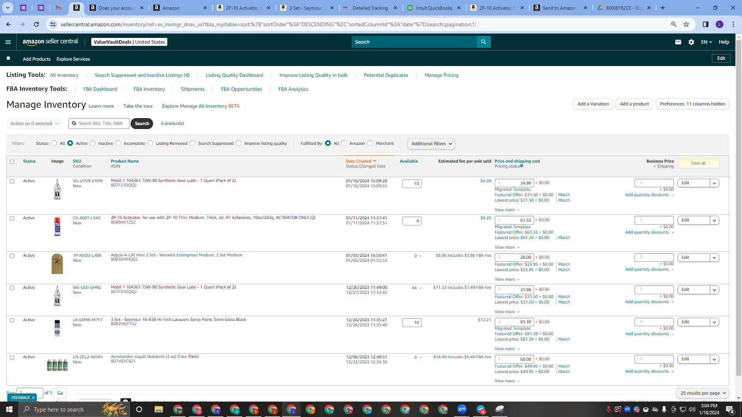Open Listing Quality Dashboard
The width and height of the screenshot is (742, 417).
point(235,75)
